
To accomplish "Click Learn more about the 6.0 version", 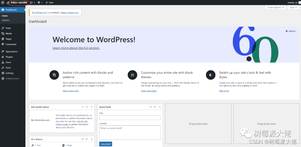I will click(x=76, y=48).
